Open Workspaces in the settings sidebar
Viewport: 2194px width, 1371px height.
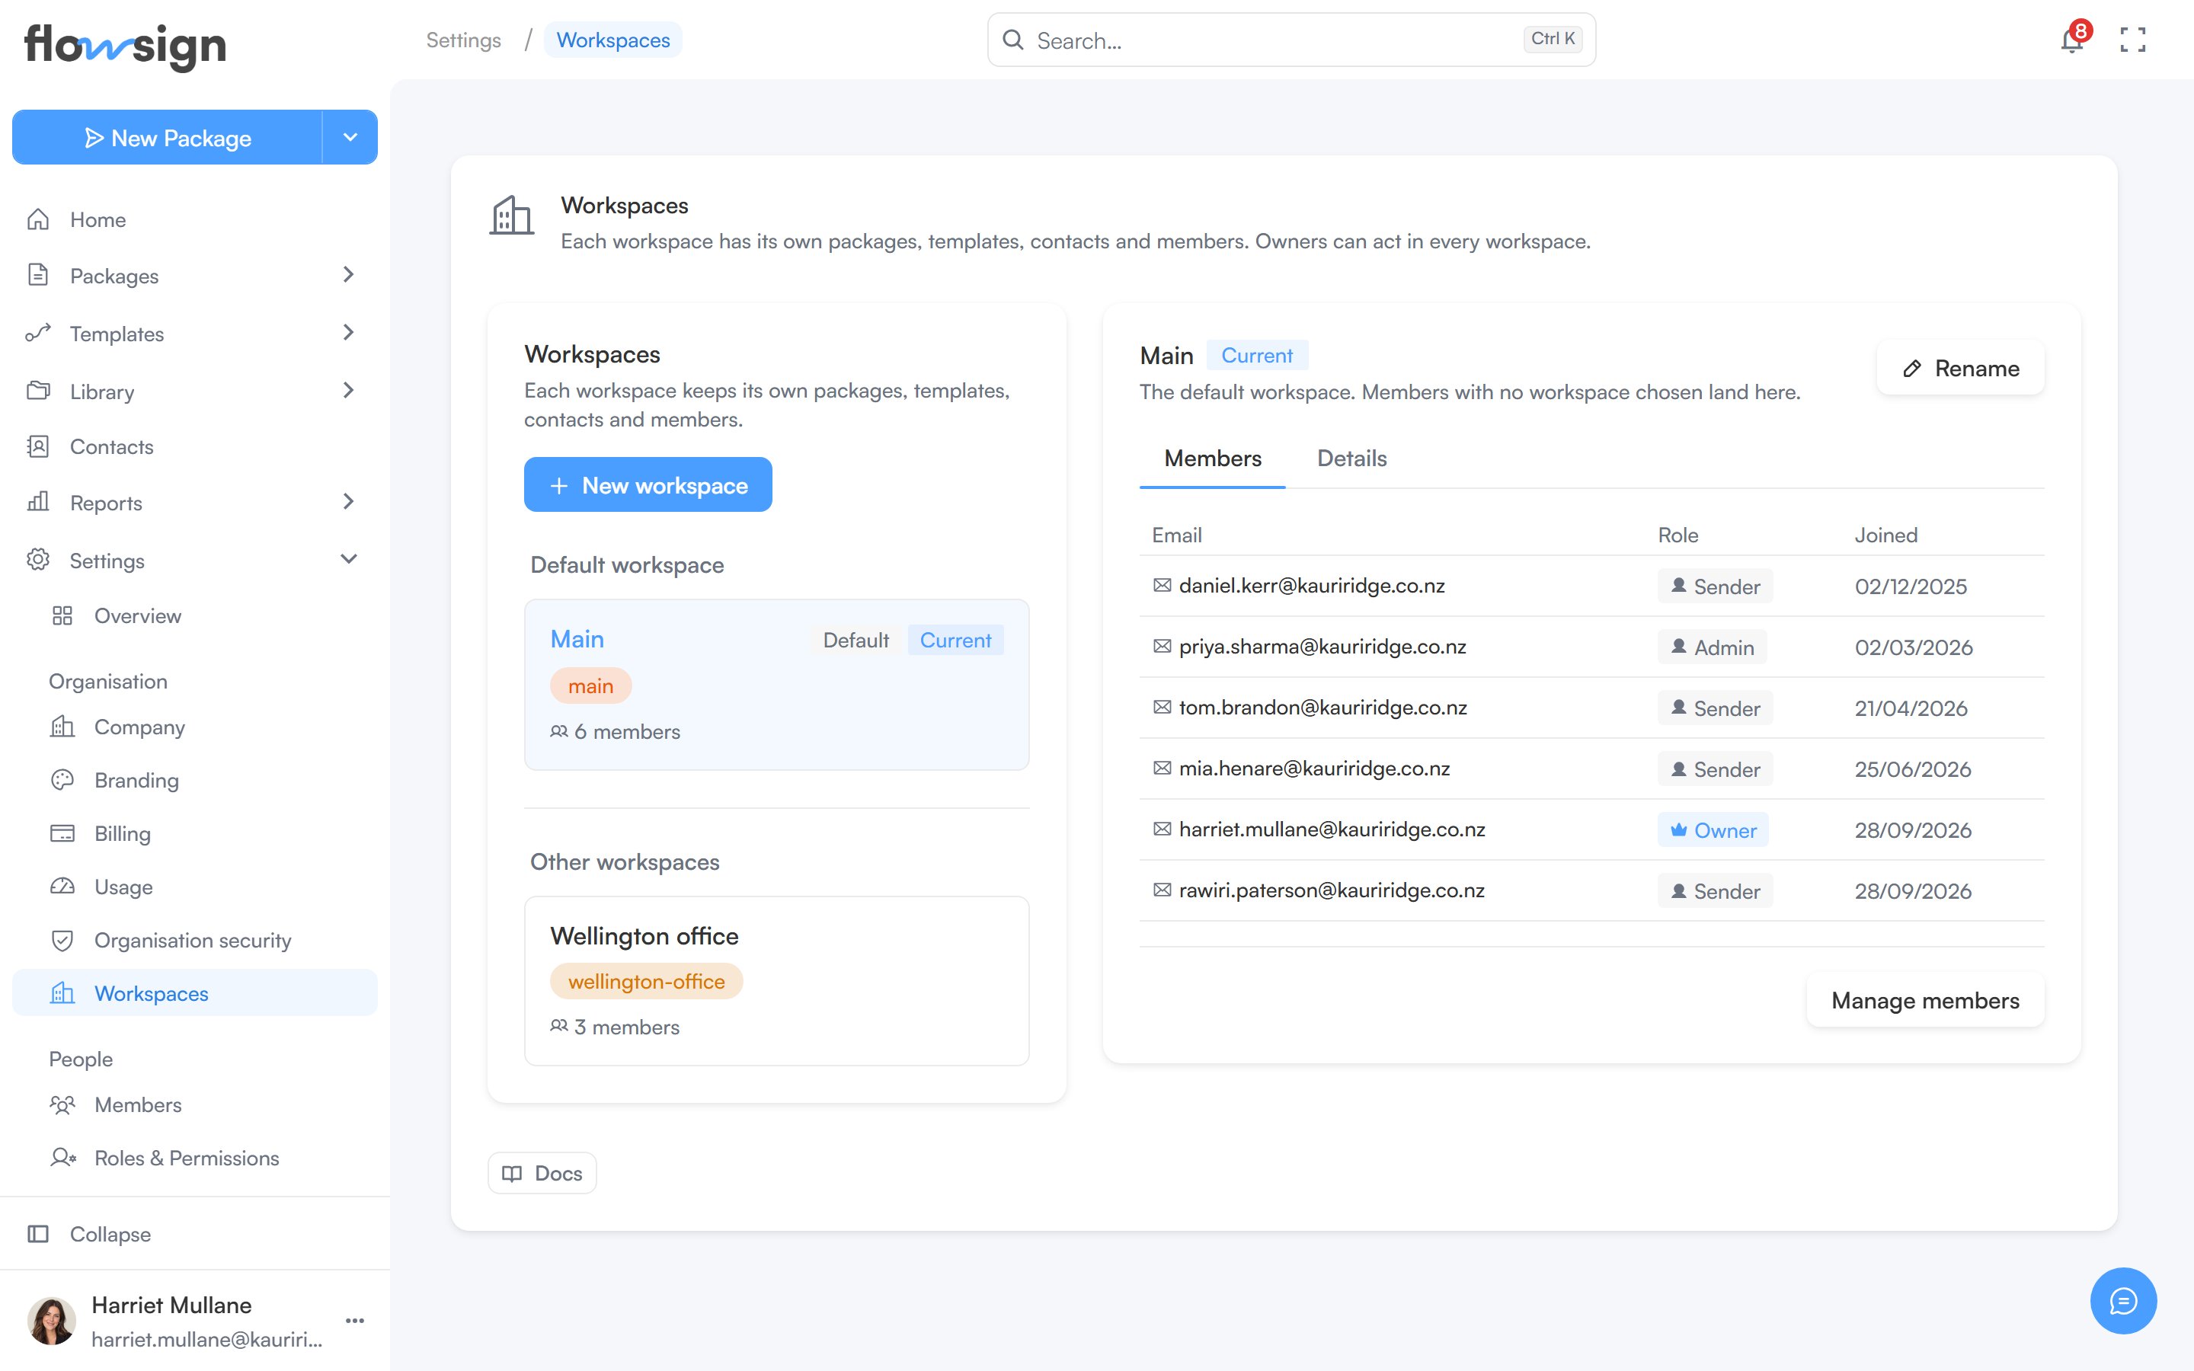195,993
